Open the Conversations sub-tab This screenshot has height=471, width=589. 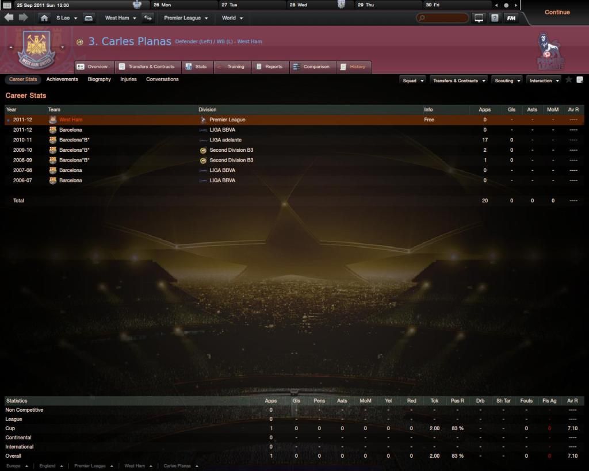point(162,79)
